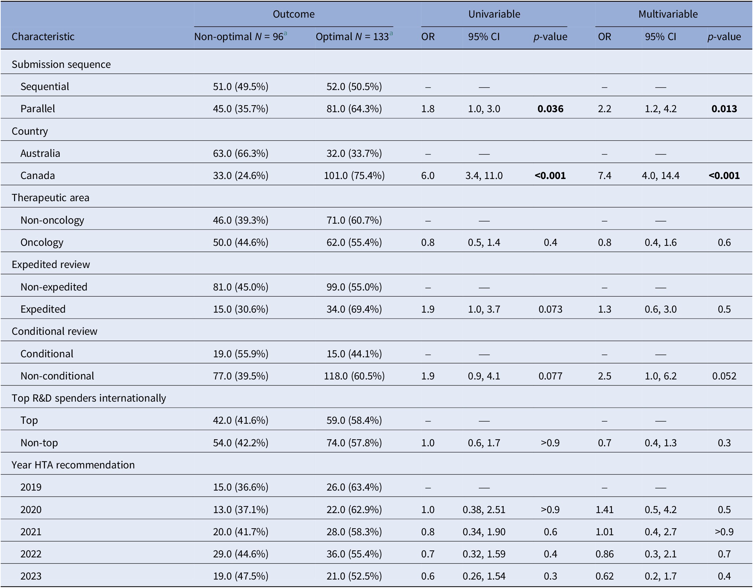Click the Therapeutic area section heading
753x588 pixels.
click(50, 198)
